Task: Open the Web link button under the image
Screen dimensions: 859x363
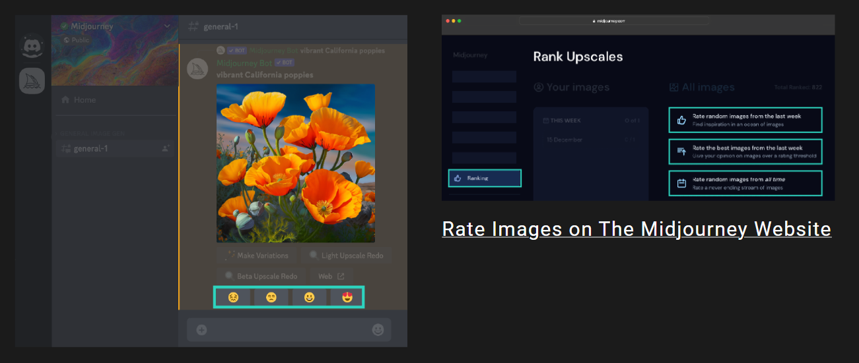Action: click(331, 276)
